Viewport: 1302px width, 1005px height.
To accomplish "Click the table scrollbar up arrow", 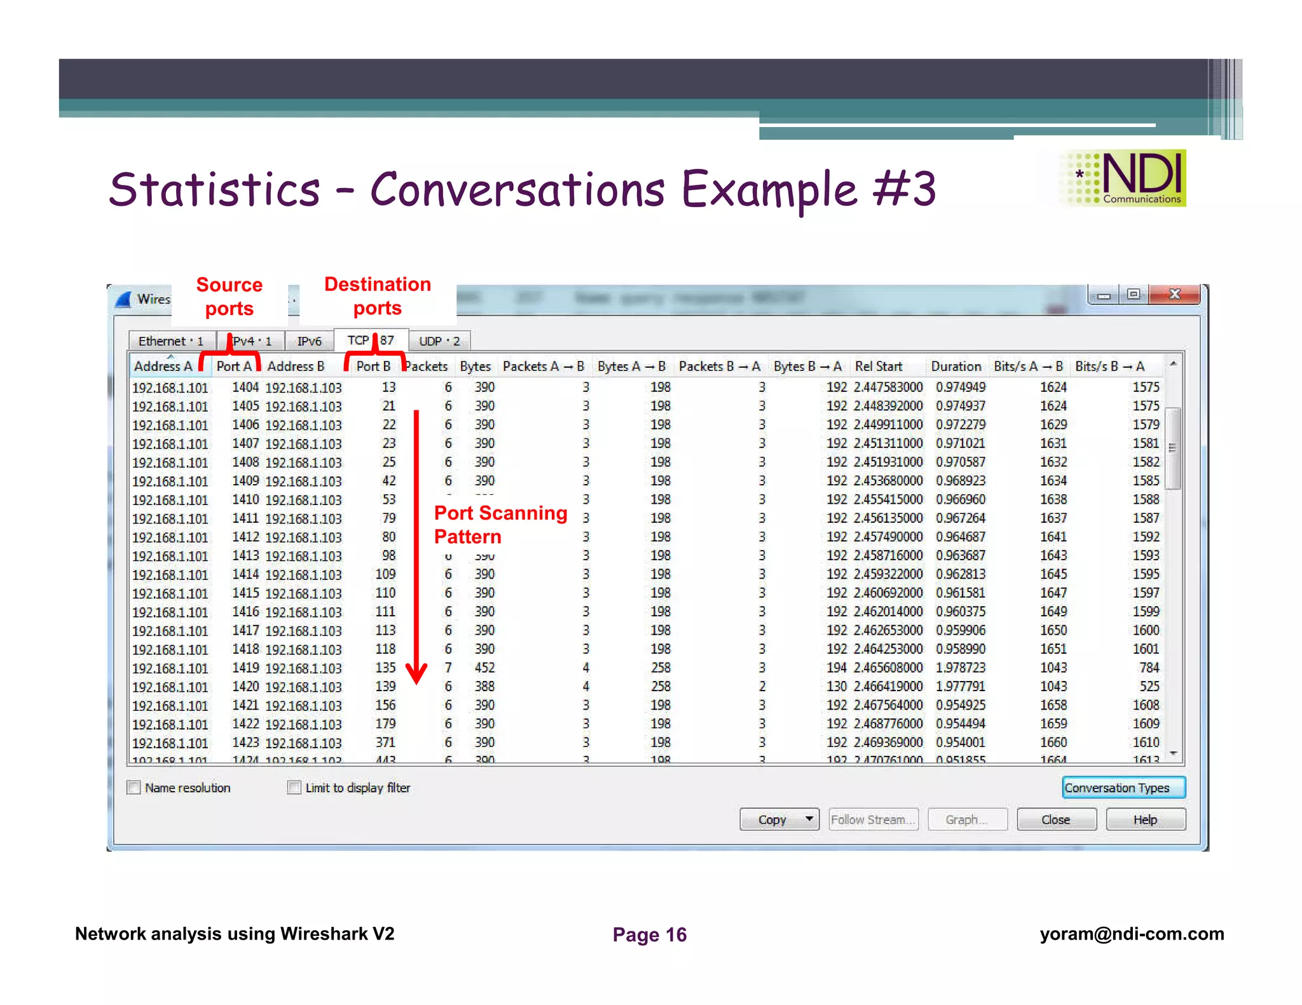I will pos(1174,364).
